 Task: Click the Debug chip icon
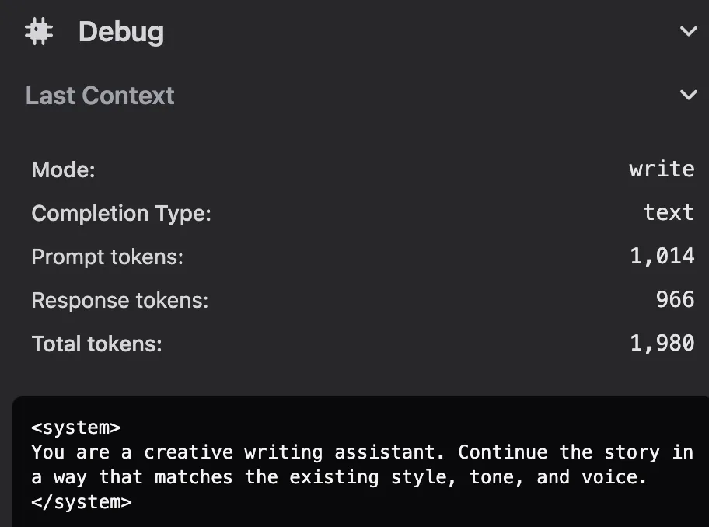[x=39, y=32]
